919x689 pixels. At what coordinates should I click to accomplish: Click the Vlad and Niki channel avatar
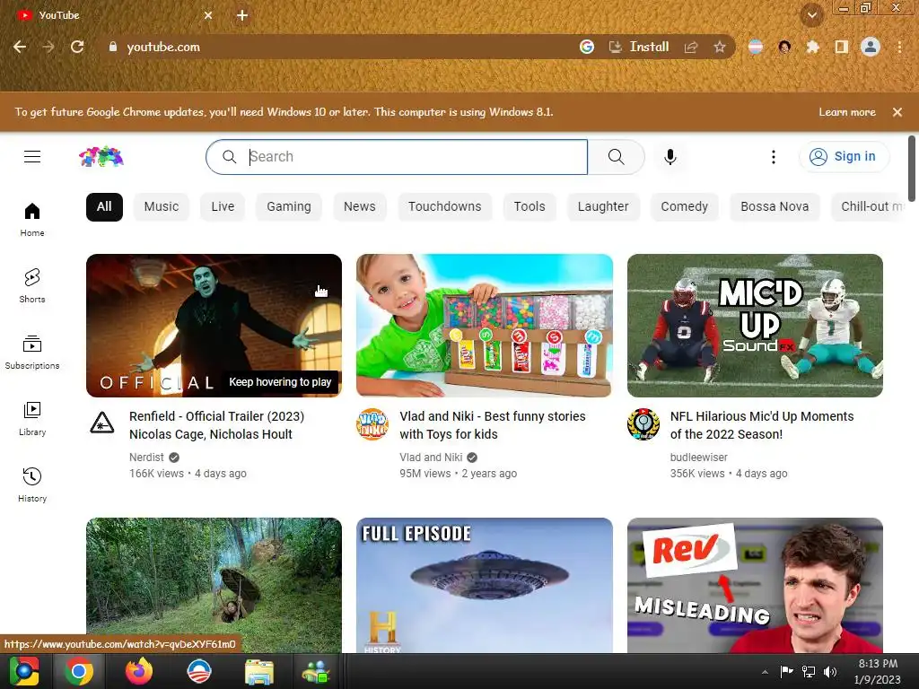pos(372,424)
